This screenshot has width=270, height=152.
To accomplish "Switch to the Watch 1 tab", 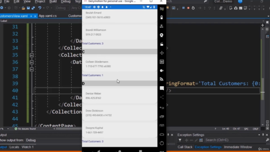I will point(27,147).
